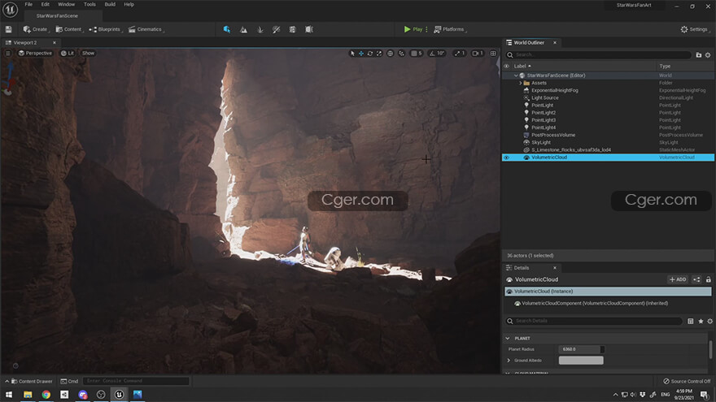Image resolution: width=716 pixels, height=402 pixels.
Task: Open File Explorer from taskbar
Action: (28, 394)
